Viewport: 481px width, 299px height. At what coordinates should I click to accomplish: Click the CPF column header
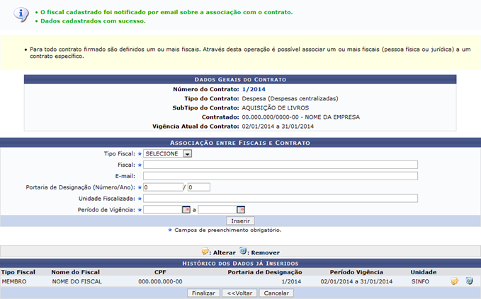[x=160, y=272]
